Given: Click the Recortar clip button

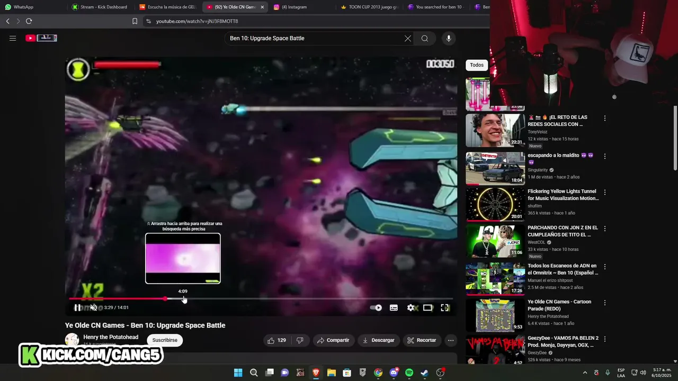Looking at the screenshot, I should pos(422,340).
